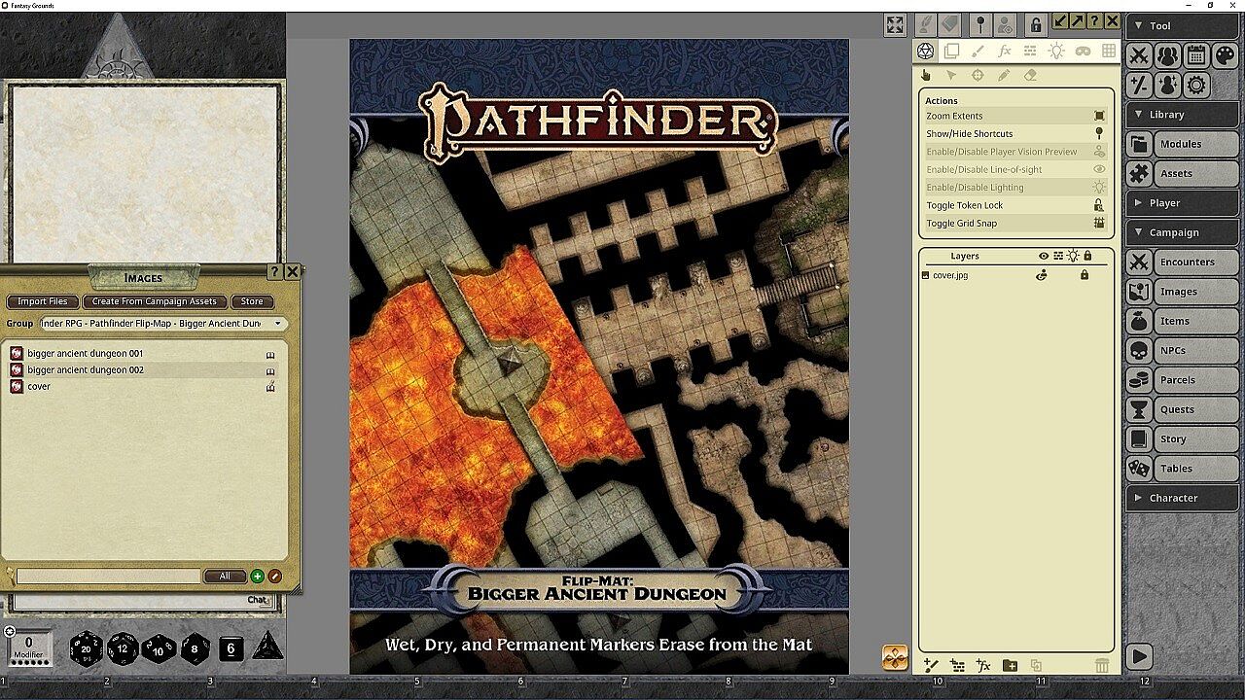
Task: Open the person with sparkles effects icon
Action: [x=1167, y=85]
